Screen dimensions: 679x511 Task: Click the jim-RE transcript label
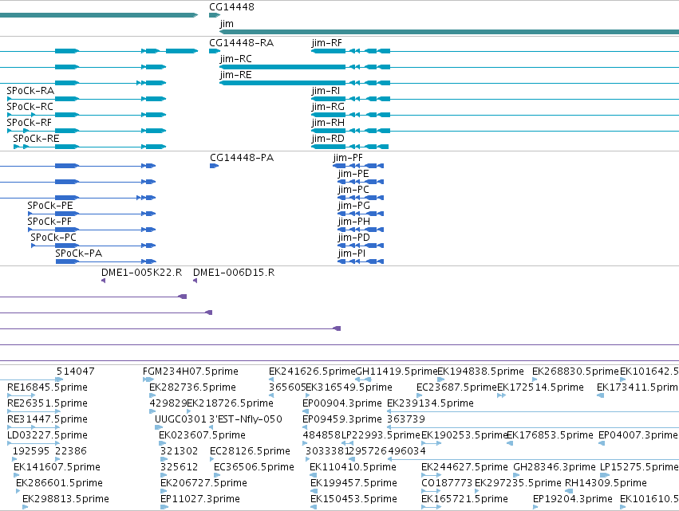pyautogui.click(x=235, y=75)
